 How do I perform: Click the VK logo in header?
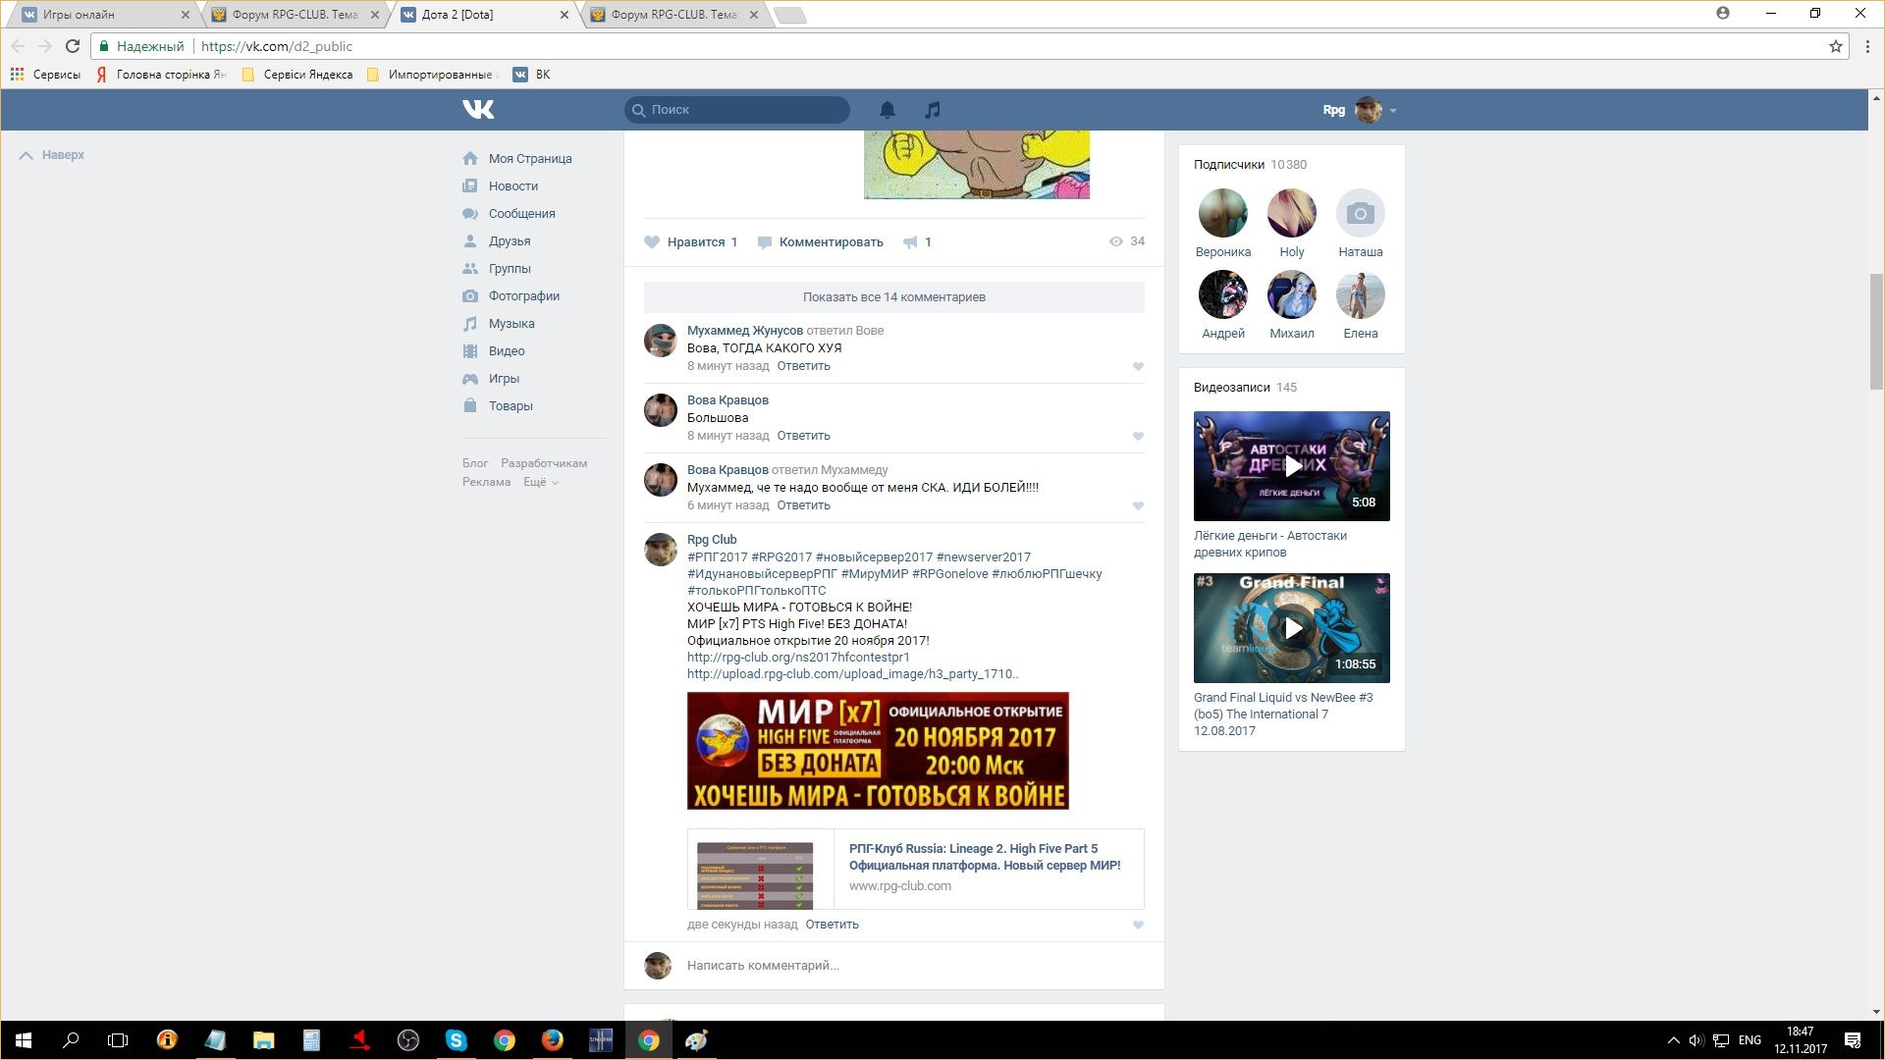point(478,109)
